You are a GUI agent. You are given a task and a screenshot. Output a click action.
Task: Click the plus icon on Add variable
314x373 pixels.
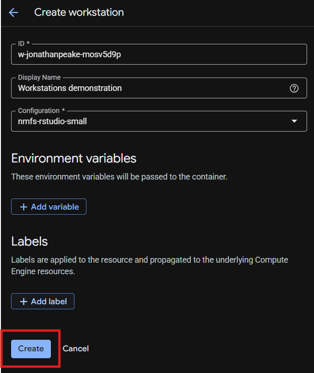coord(24,207)
